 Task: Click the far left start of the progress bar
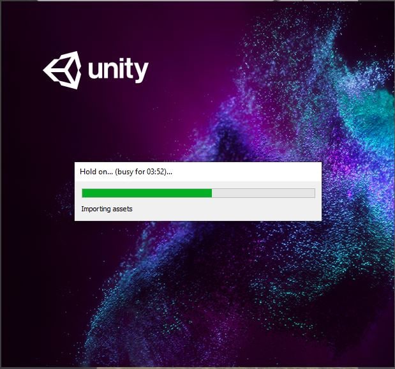pos(83,193)
